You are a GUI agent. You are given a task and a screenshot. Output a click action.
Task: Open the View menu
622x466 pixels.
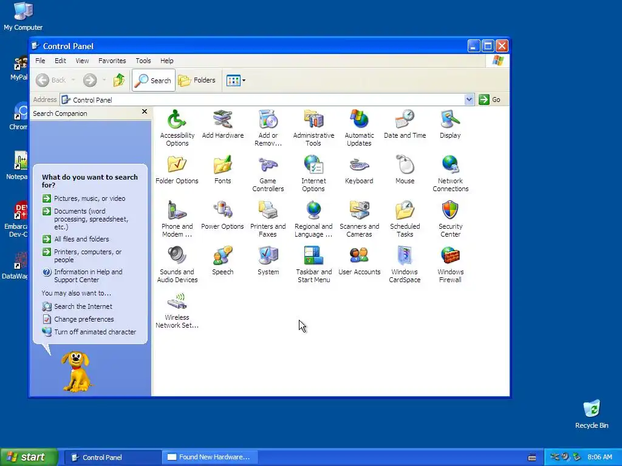(82, 61)
